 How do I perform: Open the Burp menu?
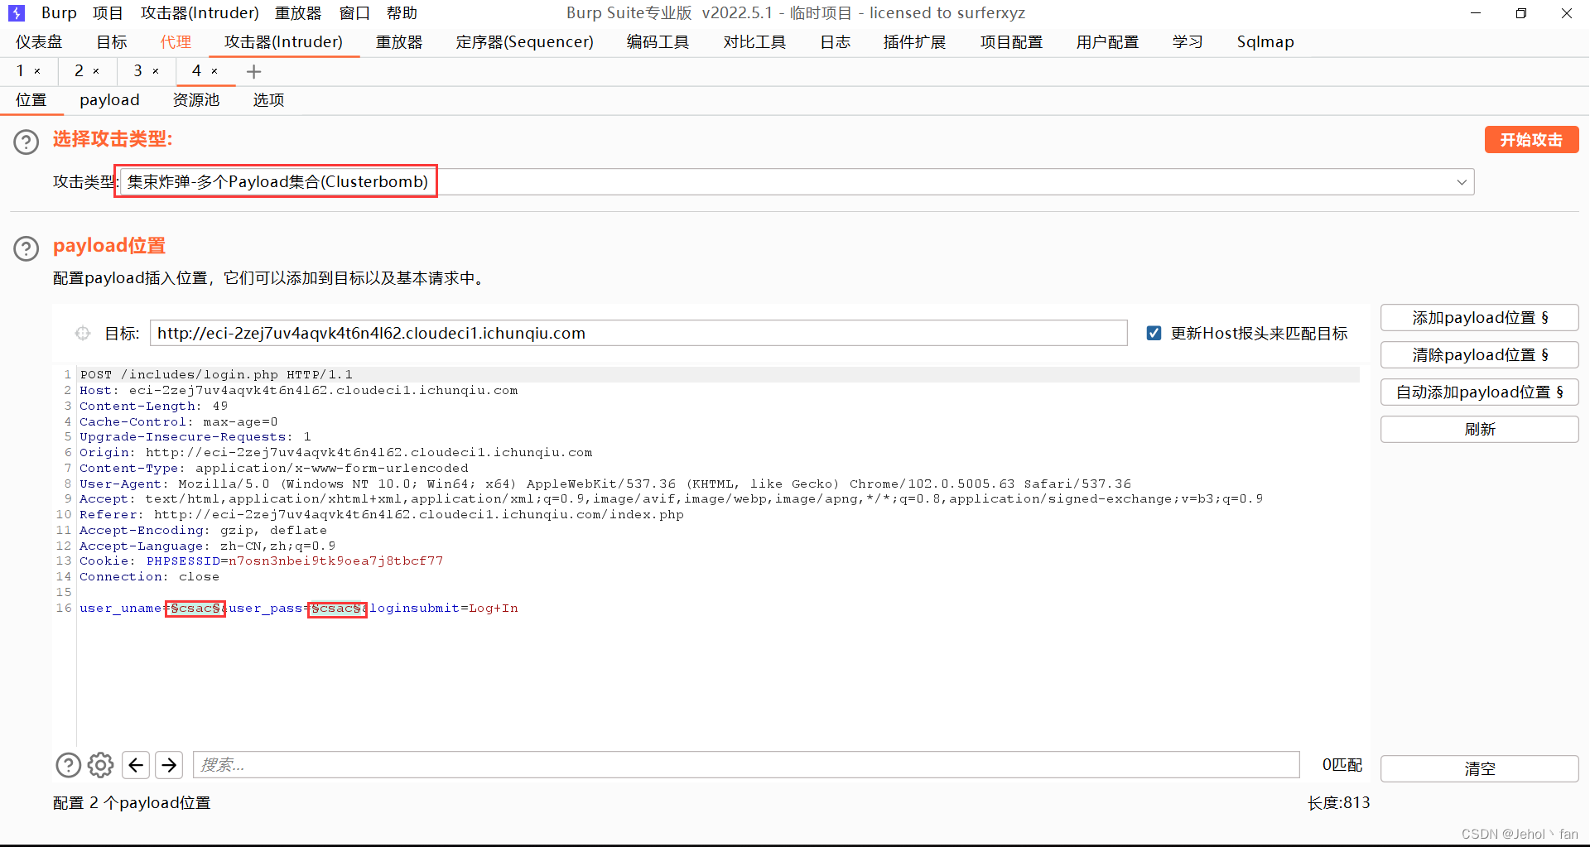(59, 13)
